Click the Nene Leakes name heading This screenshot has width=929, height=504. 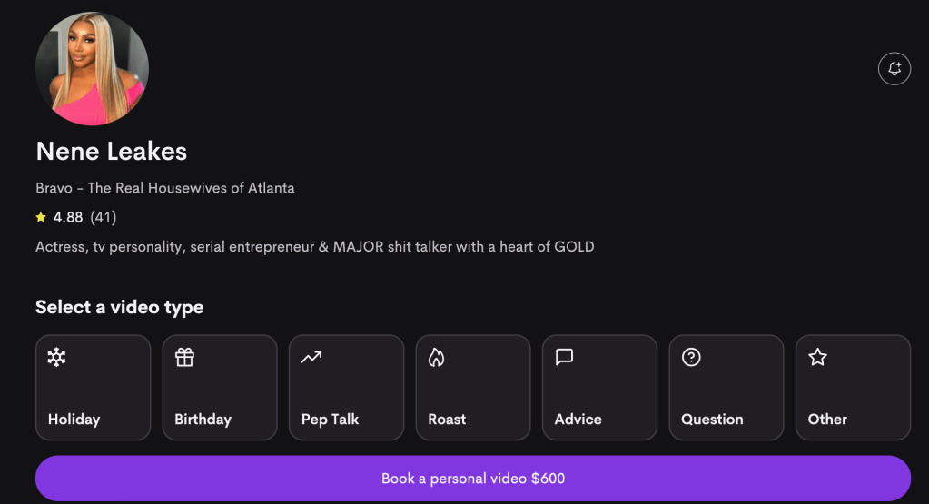click(x=111, y=151)
